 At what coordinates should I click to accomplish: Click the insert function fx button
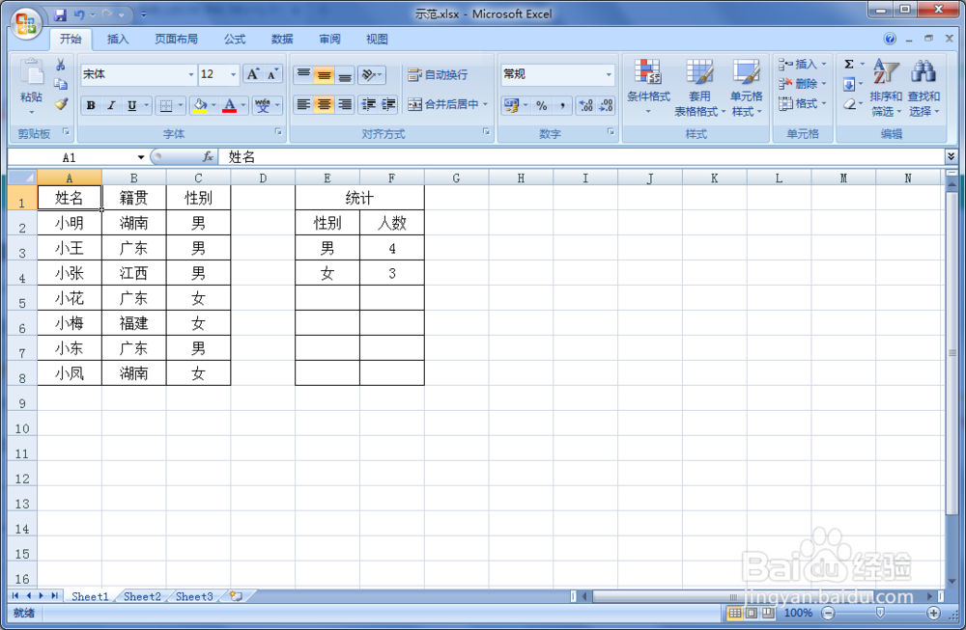(x=208, y=157)
